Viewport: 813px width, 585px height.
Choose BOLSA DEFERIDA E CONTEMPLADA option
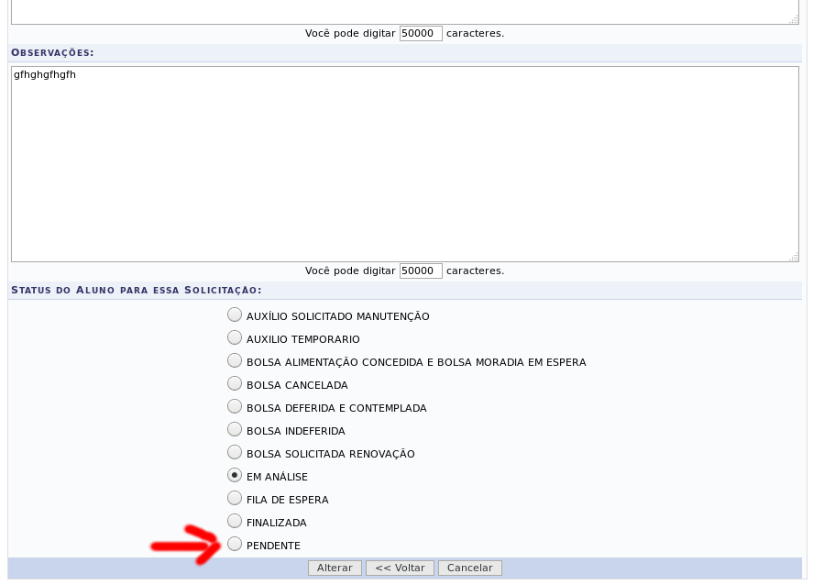pyautogui.click(x=235, y=405)
